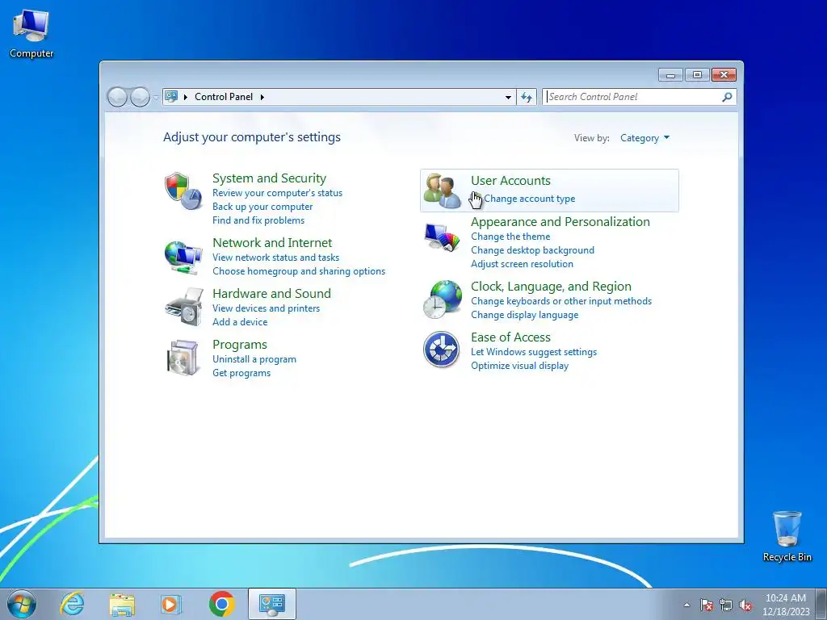Open Clock, Language, and Region globe icon

pos(442,300)
